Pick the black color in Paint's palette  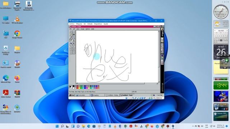[x=73, y=86]
